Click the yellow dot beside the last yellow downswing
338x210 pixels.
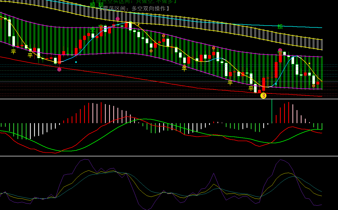coord(309,63)
